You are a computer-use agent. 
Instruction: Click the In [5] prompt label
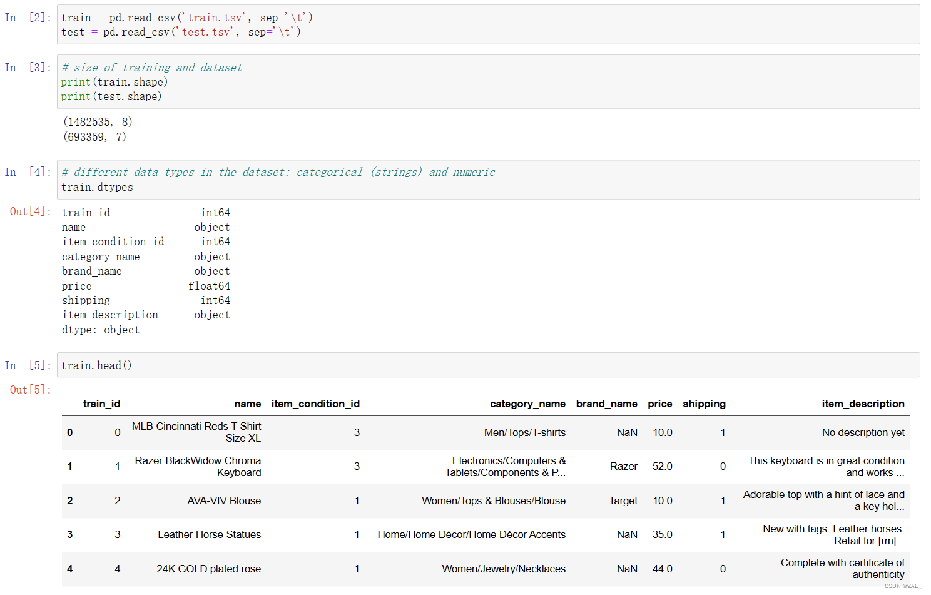coord(28,365)
